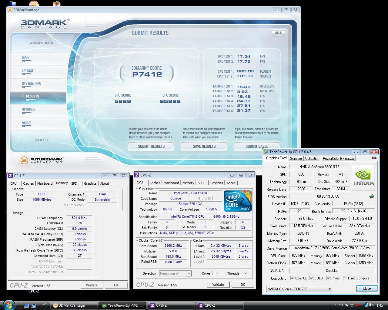The height and width of the screenshot is (310, 388).
Task: Click the Futuremark Corporation logo
Action: [x=42, y=160]
